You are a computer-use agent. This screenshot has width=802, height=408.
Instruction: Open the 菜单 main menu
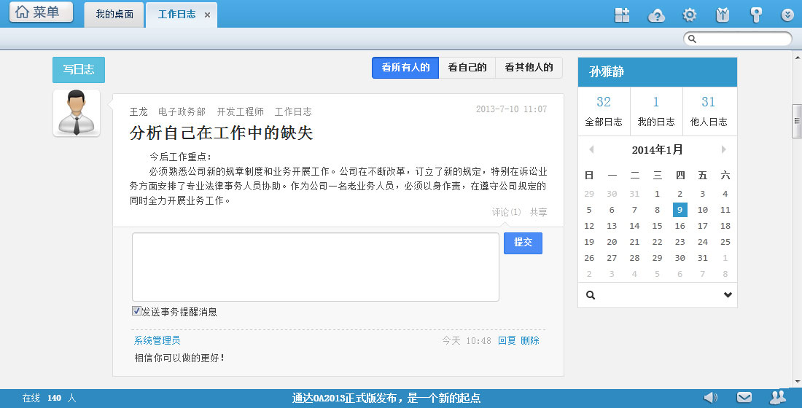coord(41,12)
